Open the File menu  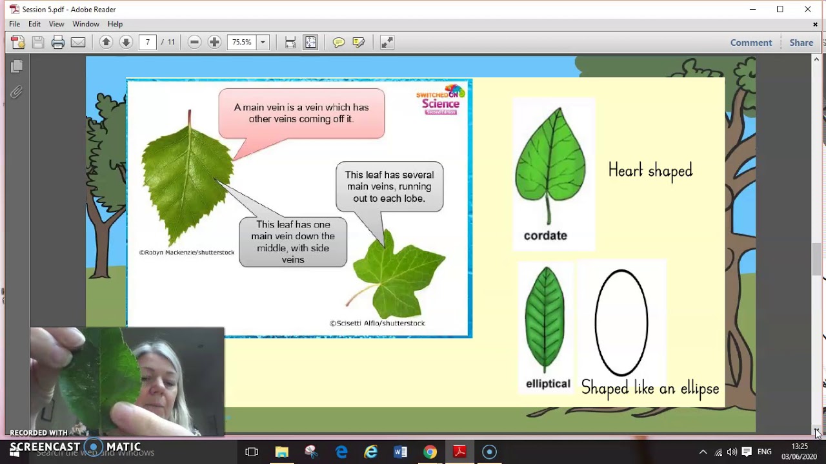coord(14,24)
